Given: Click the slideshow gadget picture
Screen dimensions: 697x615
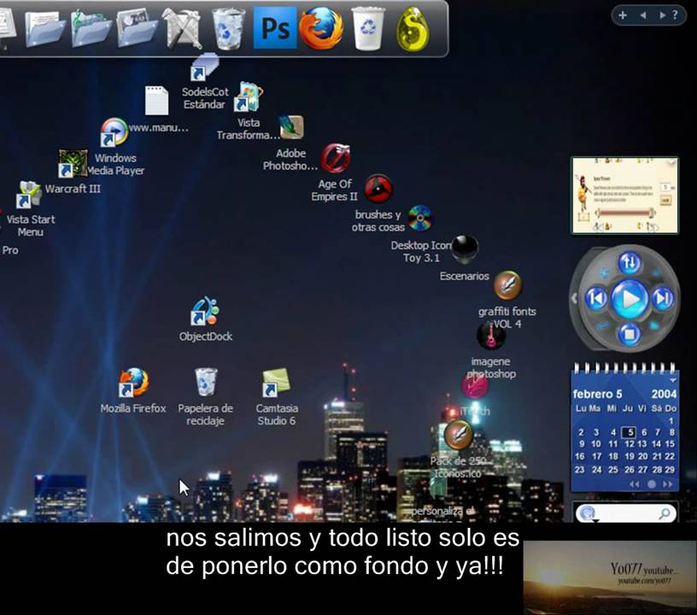Looking at the screenshot, I should click(x=625, y=195).
